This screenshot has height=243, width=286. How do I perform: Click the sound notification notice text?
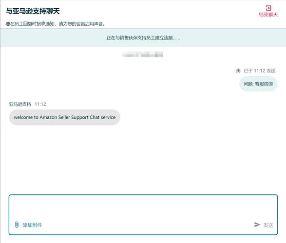[x=56, y=24]
